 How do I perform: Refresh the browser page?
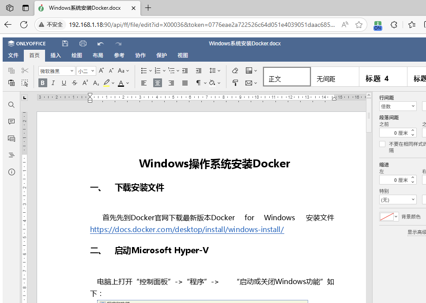24,25
